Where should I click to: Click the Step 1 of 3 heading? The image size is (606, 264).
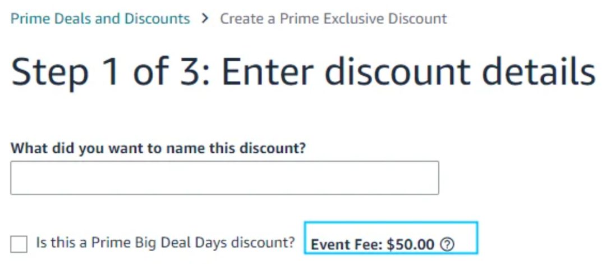pos(303,72)
